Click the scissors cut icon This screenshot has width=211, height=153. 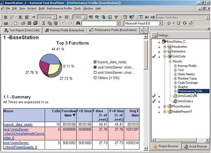tap(44, 23)
